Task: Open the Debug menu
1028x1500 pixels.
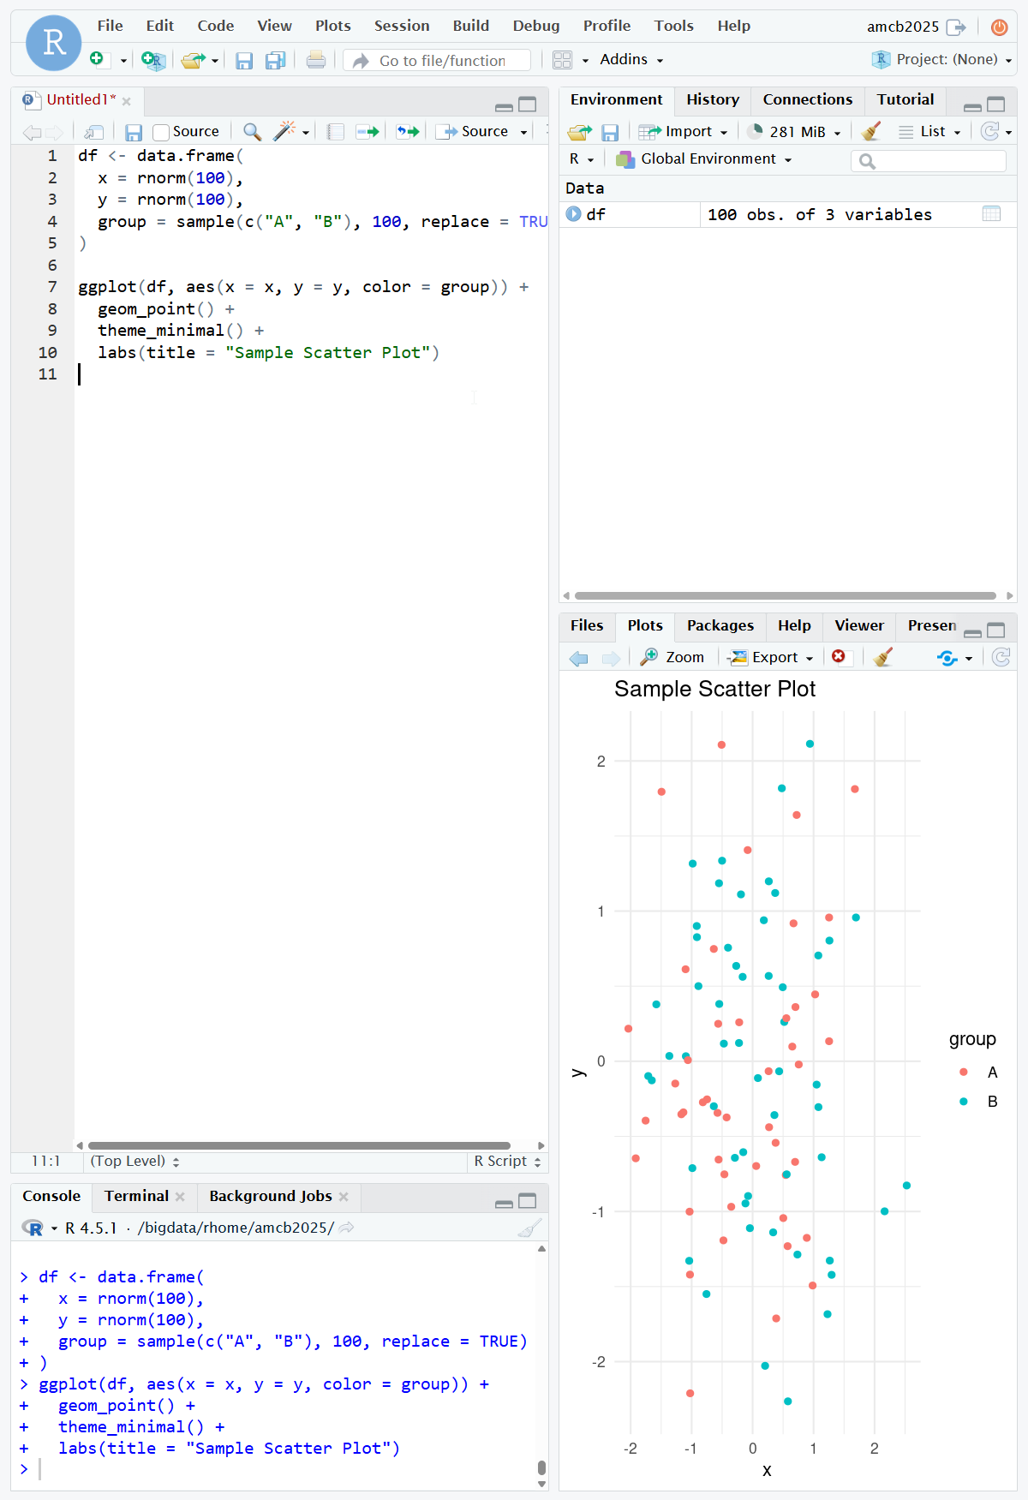Action: (x=536, y=26)
